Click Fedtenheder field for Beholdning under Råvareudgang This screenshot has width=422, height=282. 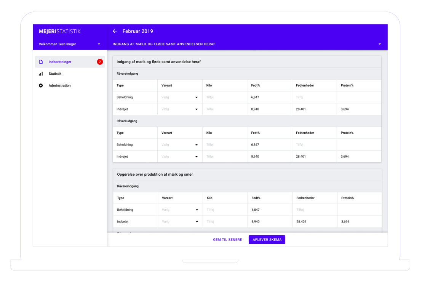[x=314, y=145]
